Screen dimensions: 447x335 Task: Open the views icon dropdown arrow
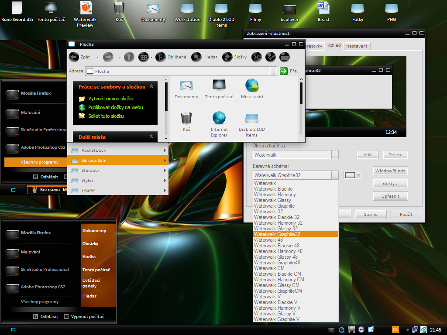point(151,57)
